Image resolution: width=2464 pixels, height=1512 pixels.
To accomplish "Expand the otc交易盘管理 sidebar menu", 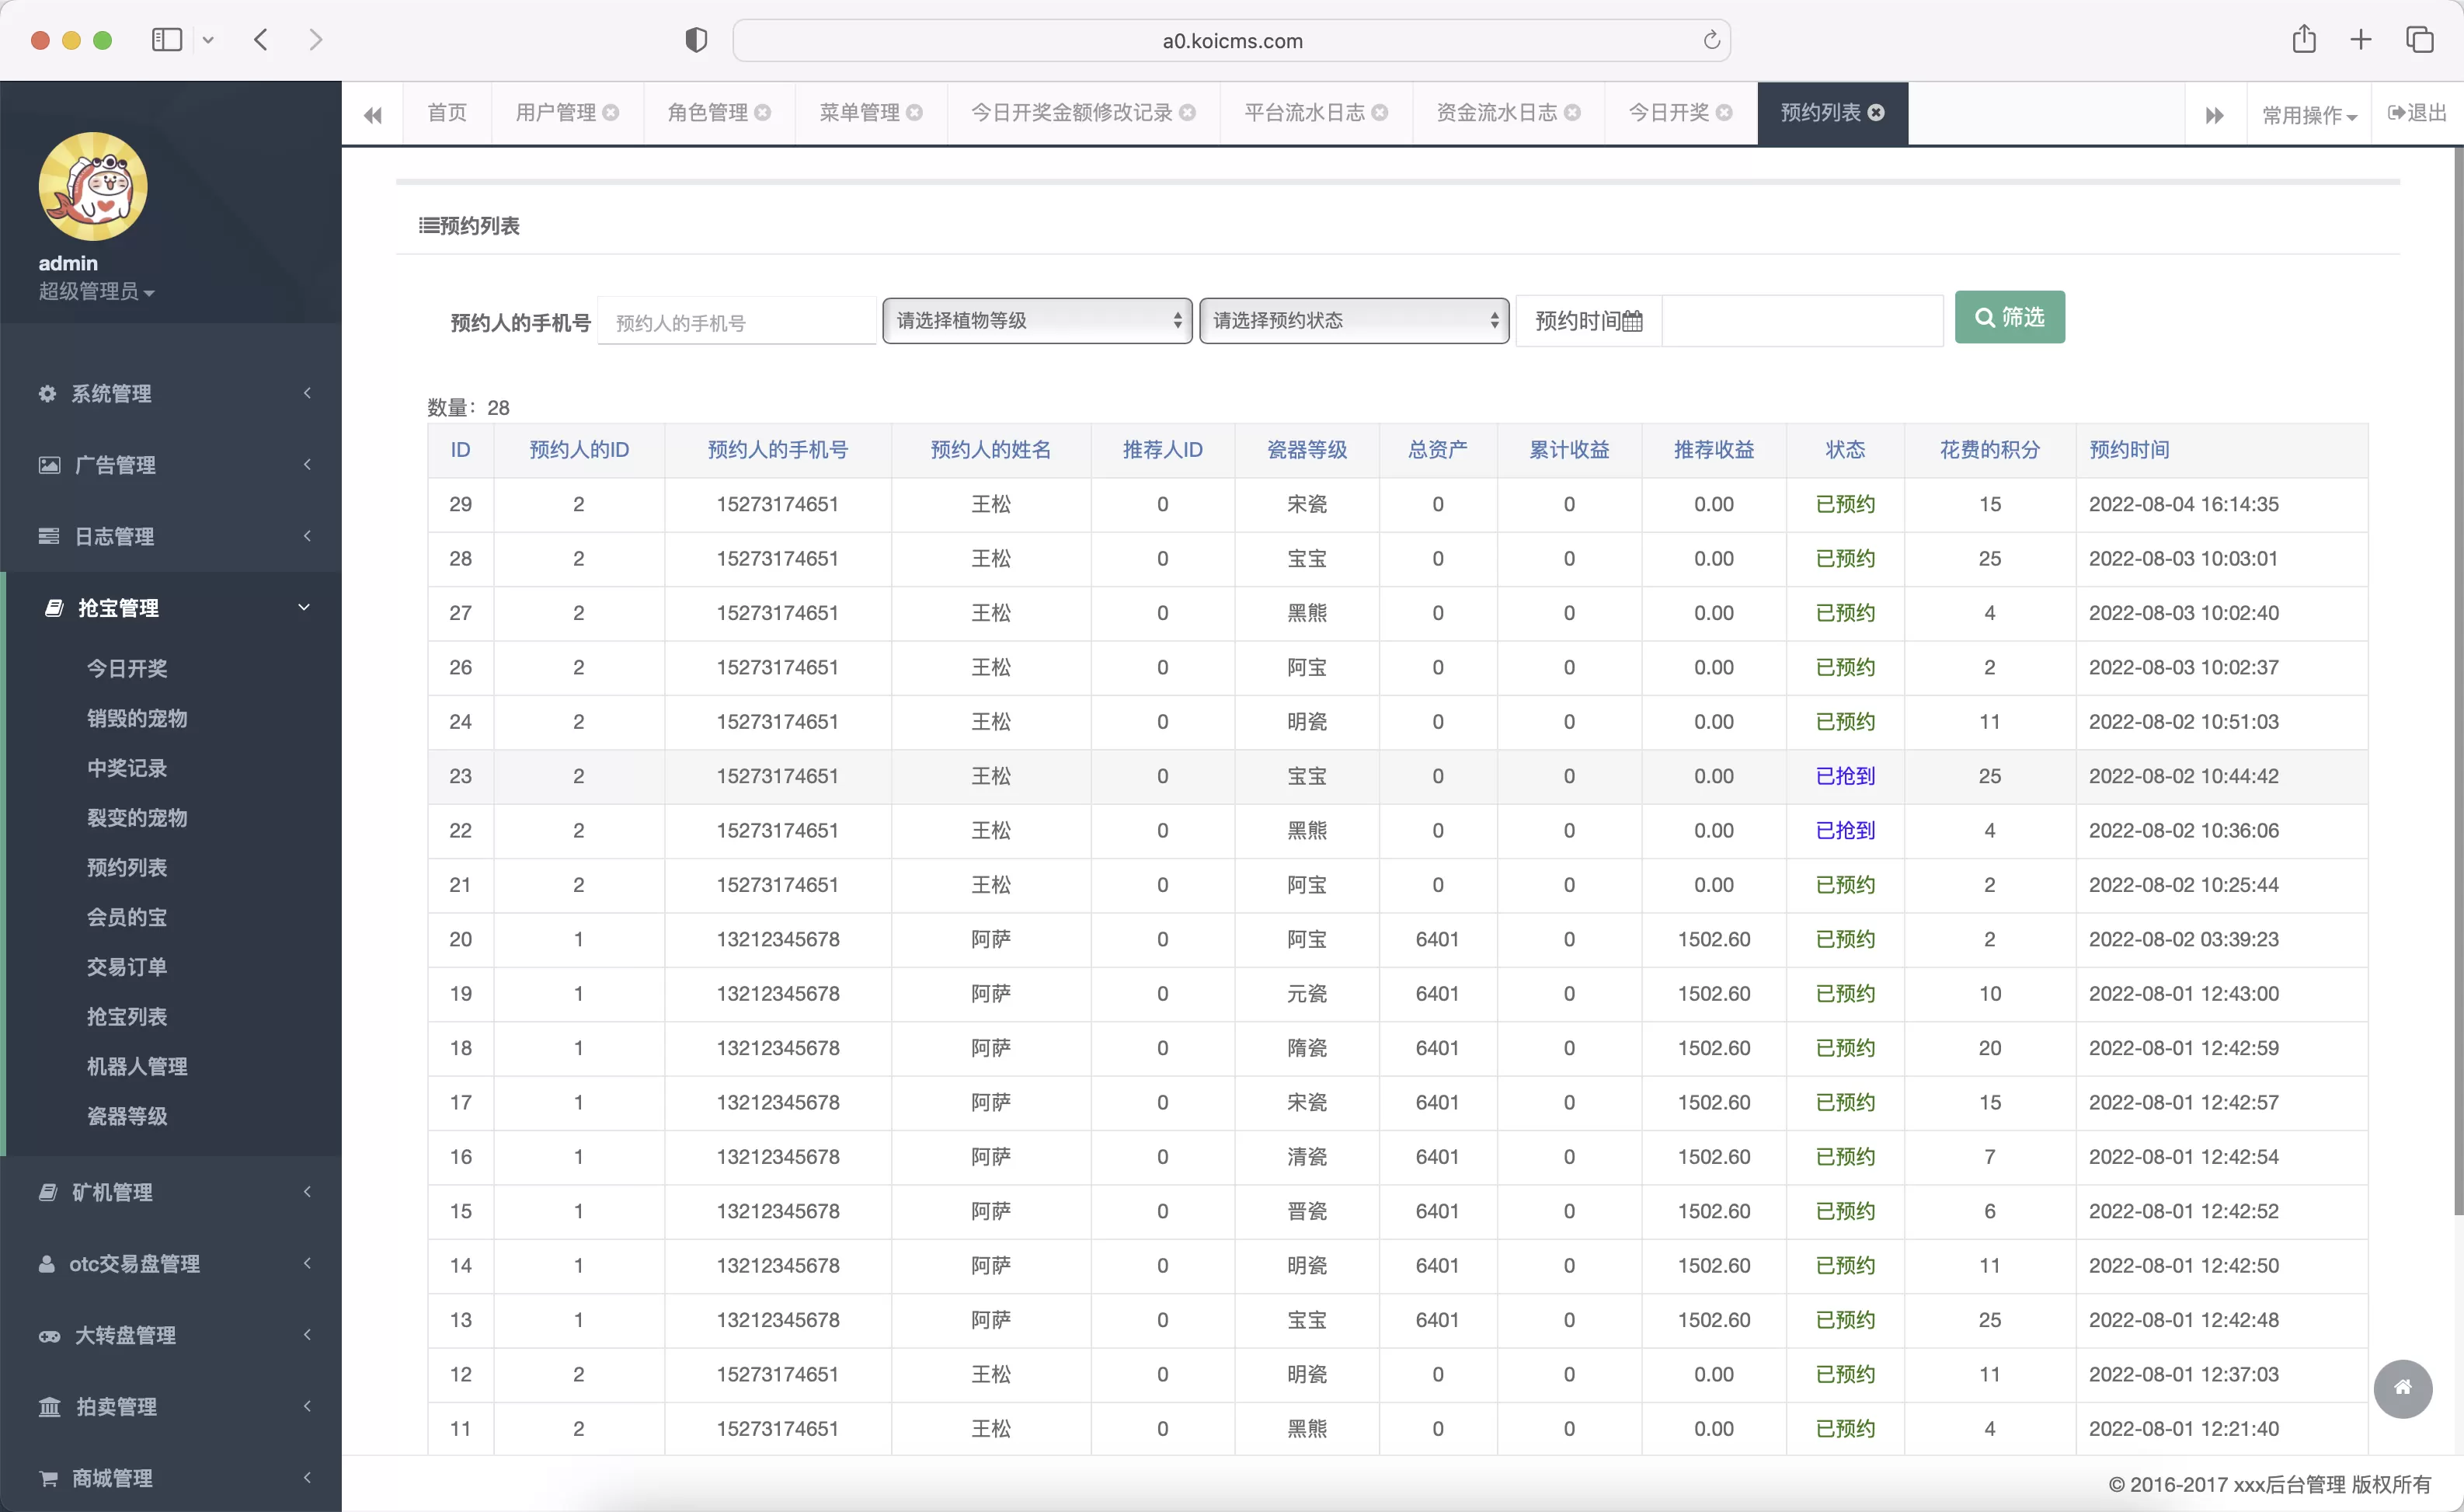I will (171, 1264).
